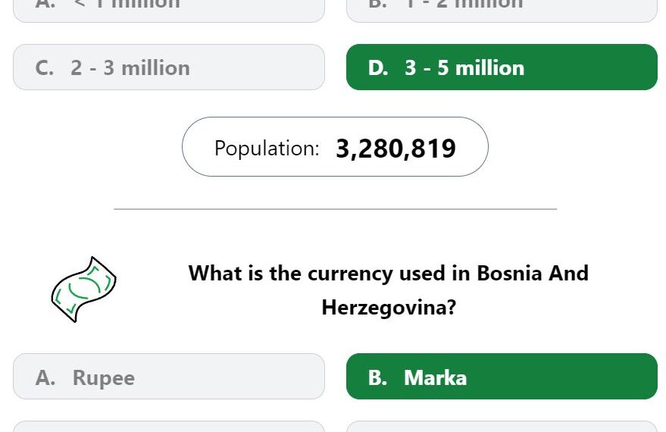Select the cut-off answer option below Rupee
Image resolution: width=666 pixels, height=432 pixels.
coord(169,427)
